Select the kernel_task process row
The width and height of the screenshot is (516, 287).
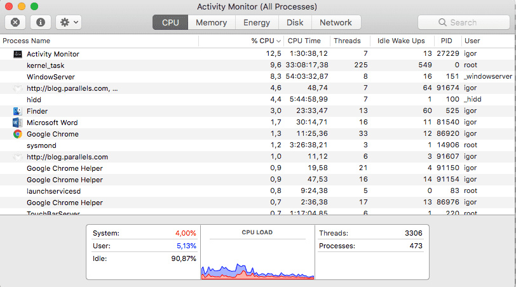pos(257,65)
